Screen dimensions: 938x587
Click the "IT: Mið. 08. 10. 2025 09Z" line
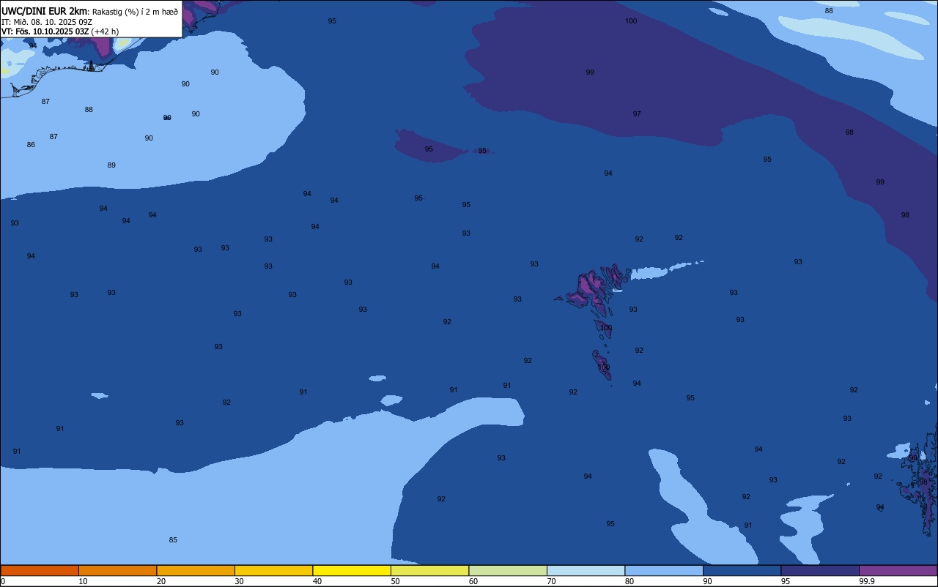point(47,22)
